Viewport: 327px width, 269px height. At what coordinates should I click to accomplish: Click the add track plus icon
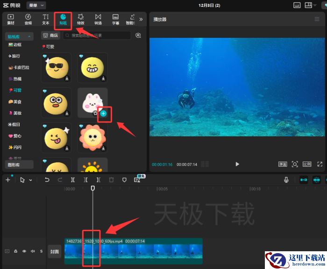click(x=8, y=180)
